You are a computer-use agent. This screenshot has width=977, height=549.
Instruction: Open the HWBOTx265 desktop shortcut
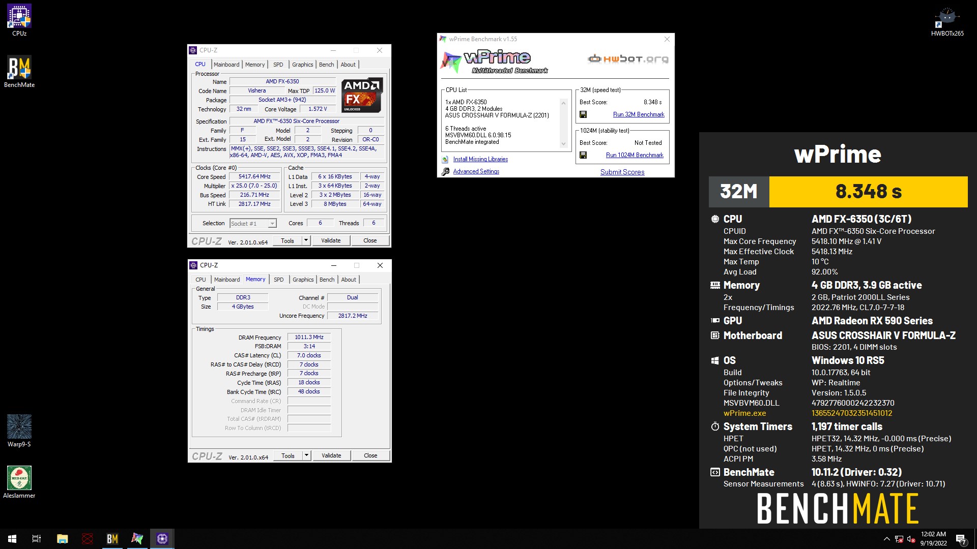pyautogui.click(x=947, y=20)
